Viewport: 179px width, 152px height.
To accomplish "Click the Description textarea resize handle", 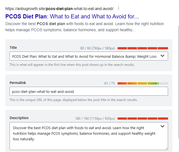I will (x=167, y=149).
